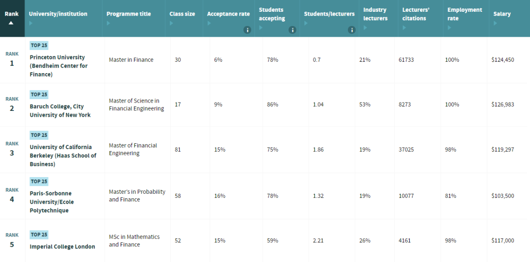This screenshot has width=530, height=262.
Task: Click the Acceptance rate info icon
Action: tap(247, 30)
